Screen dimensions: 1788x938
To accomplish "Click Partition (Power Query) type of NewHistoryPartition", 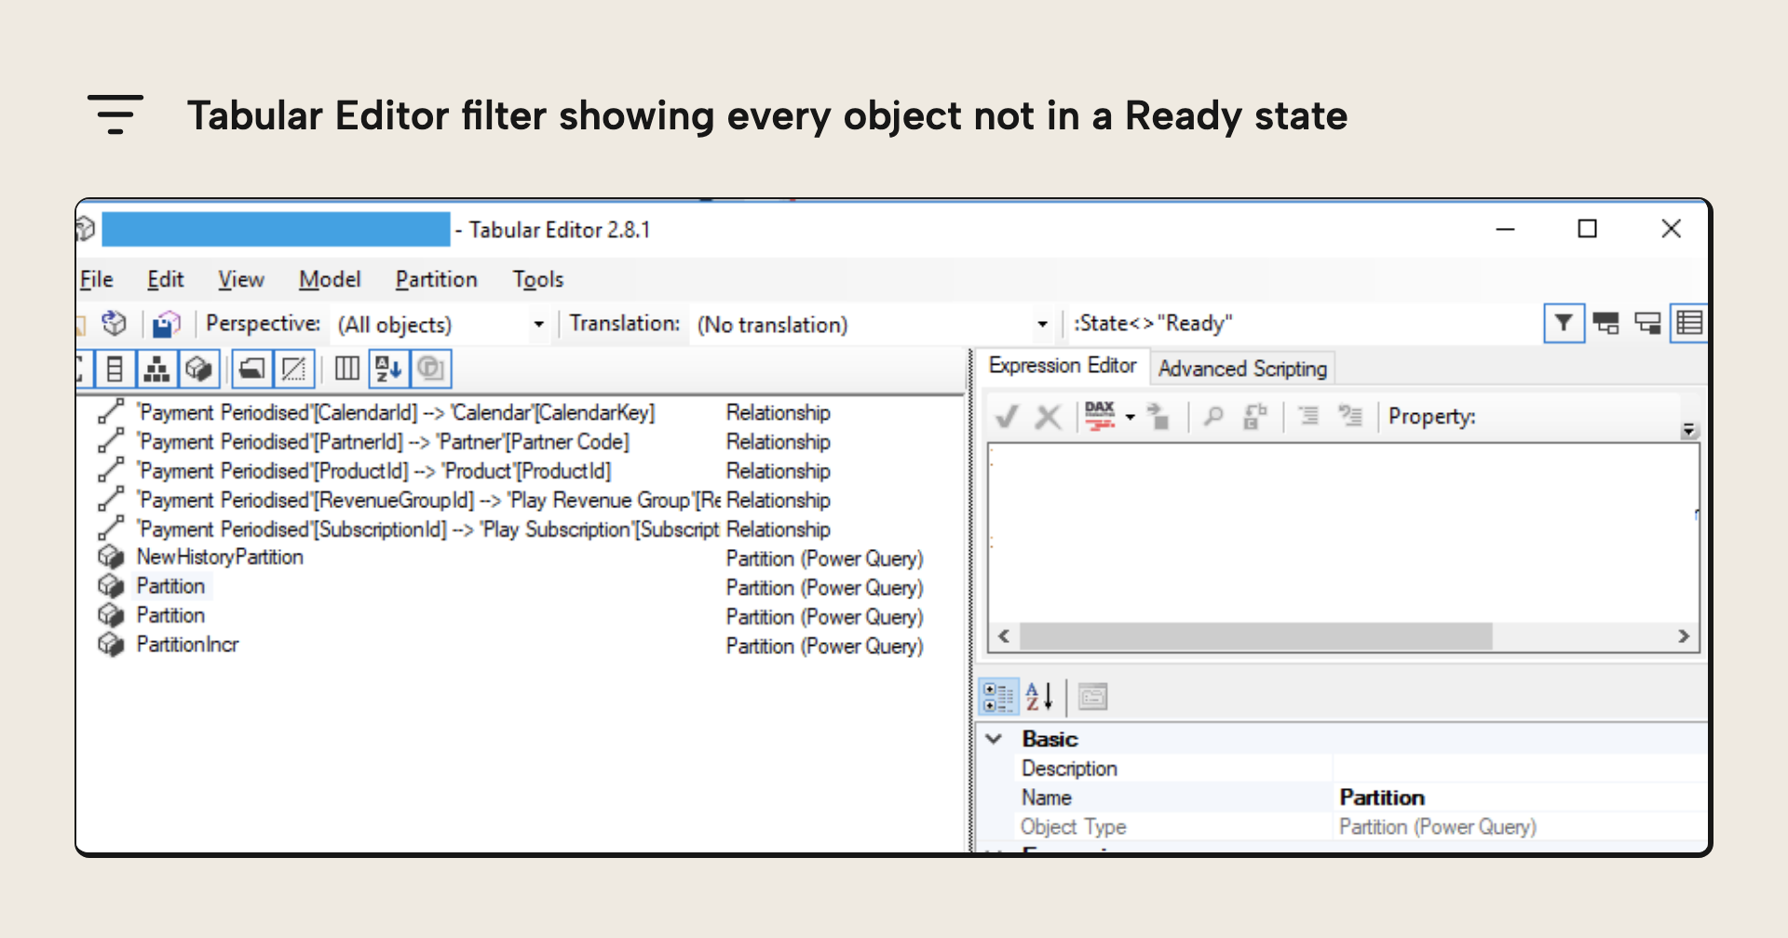I will (x=824, y=558).
